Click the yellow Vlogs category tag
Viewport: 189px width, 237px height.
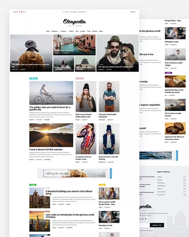(102, 185)
